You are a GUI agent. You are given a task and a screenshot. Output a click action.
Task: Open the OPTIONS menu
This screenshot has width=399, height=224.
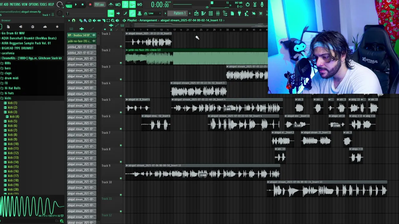point(34,4)
